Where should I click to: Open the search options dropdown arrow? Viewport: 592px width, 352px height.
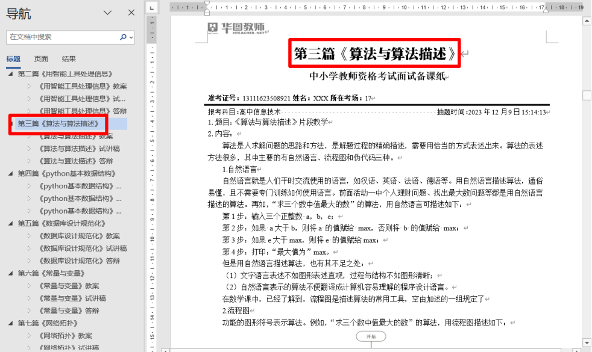click(x=131, y=37)
